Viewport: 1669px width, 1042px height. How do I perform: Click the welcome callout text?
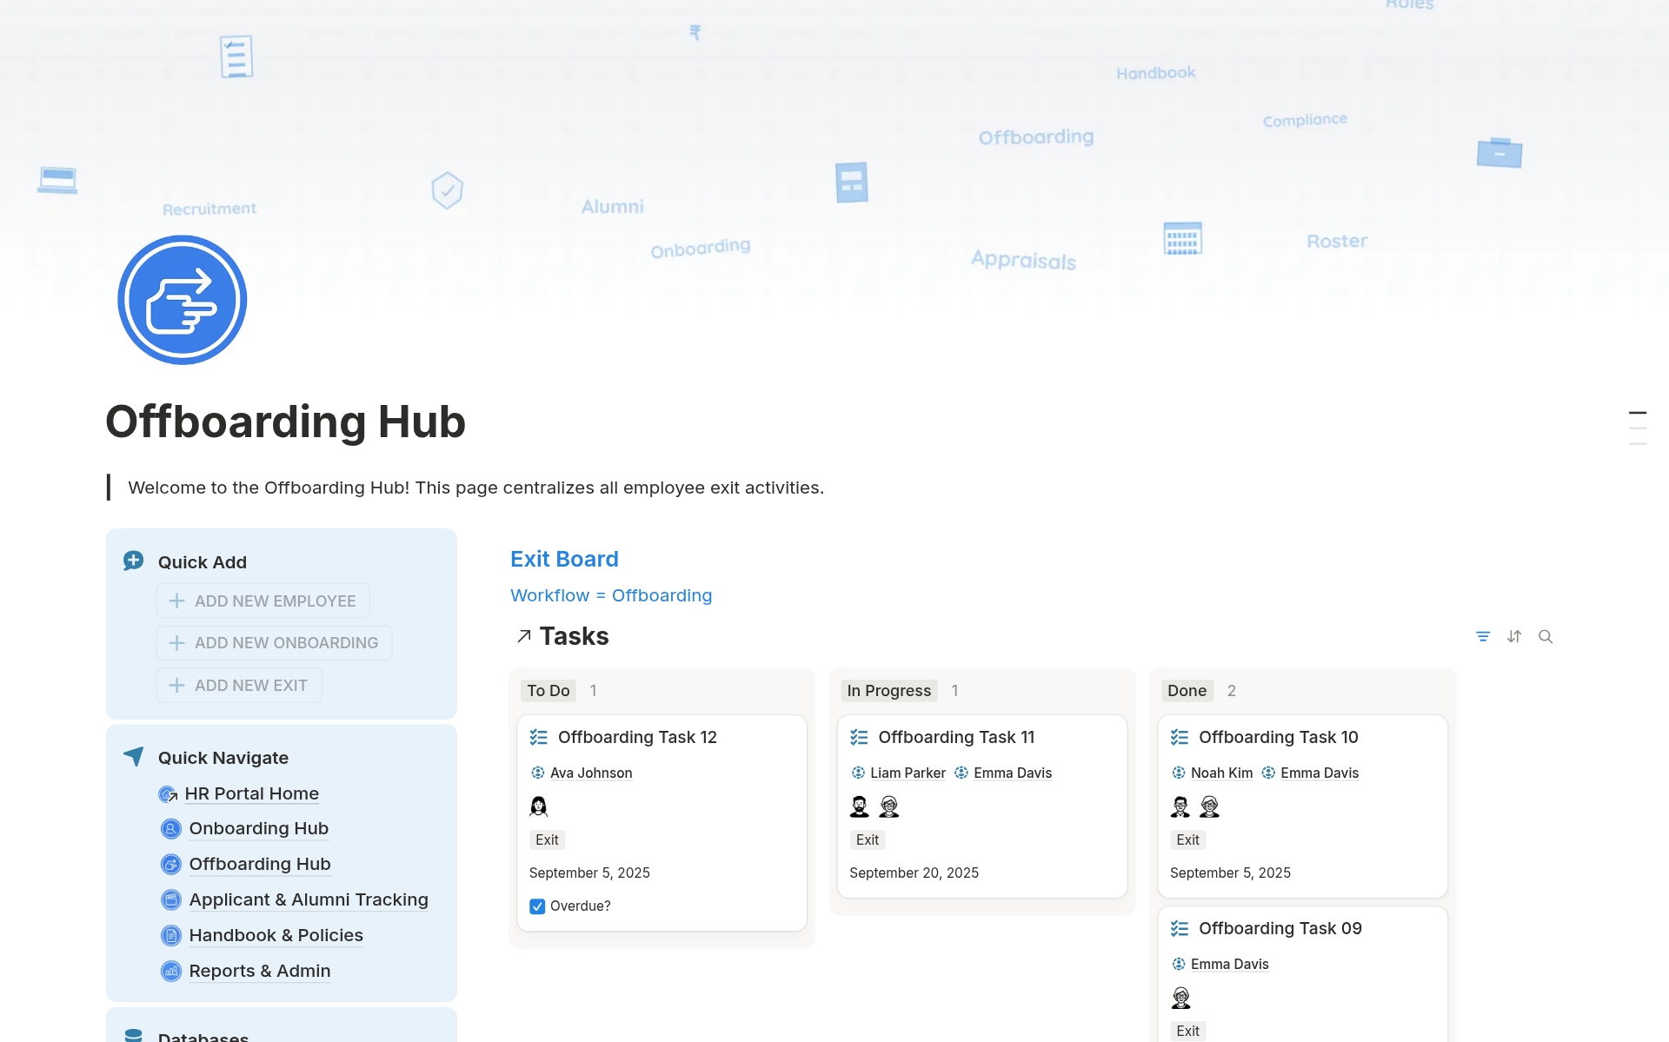tap(475, 488)
